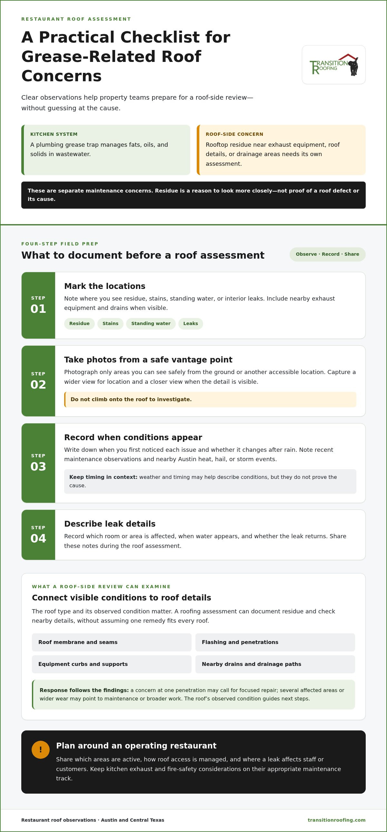Click the orange exclamation warning icon
The width and height of the screenshot is (387, 832).
point(41,749)
